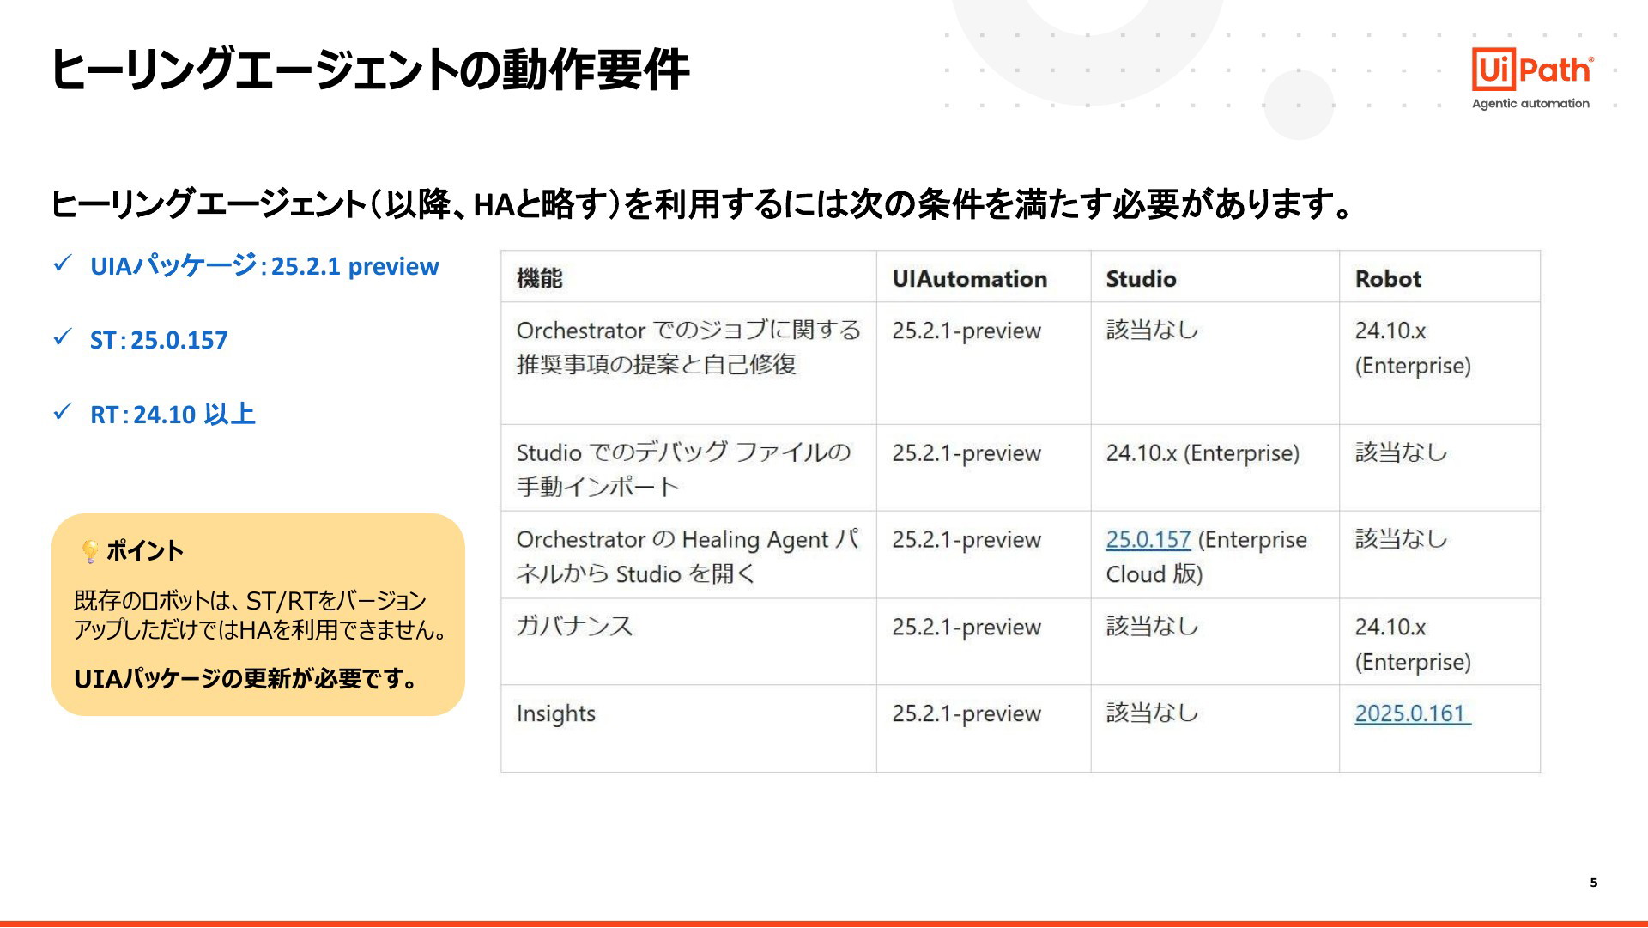Click the slide title ヒーリングエージェントの動作要件
Viewport: 1648px width, 928px height.
[370, 70]
